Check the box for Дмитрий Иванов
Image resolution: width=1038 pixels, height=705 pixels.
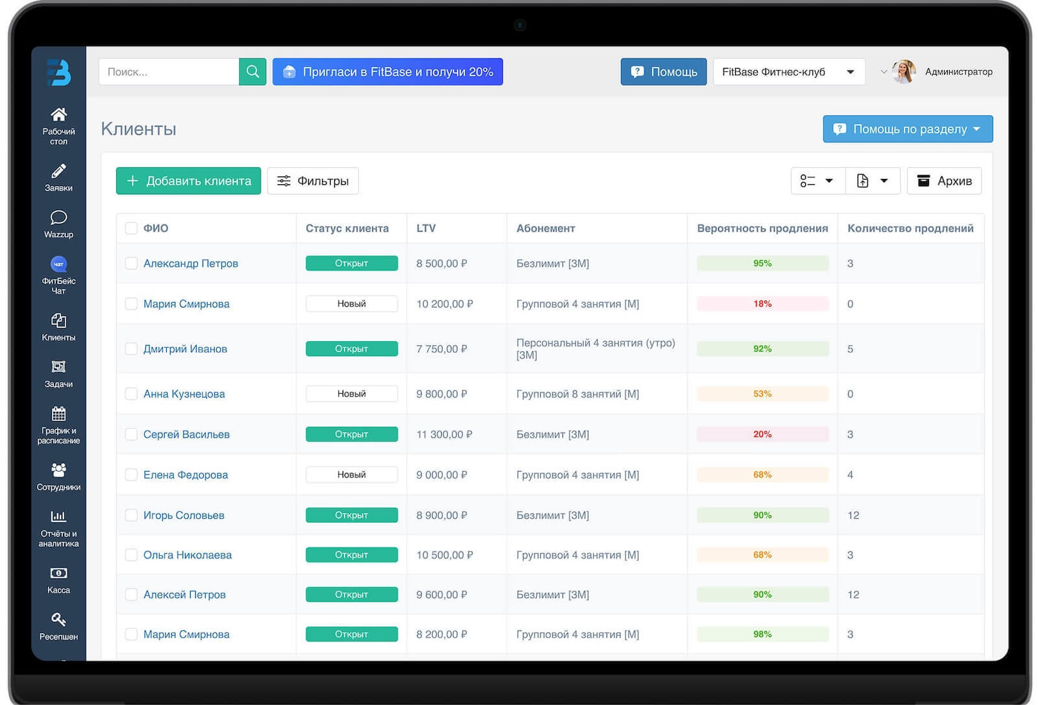131,349
